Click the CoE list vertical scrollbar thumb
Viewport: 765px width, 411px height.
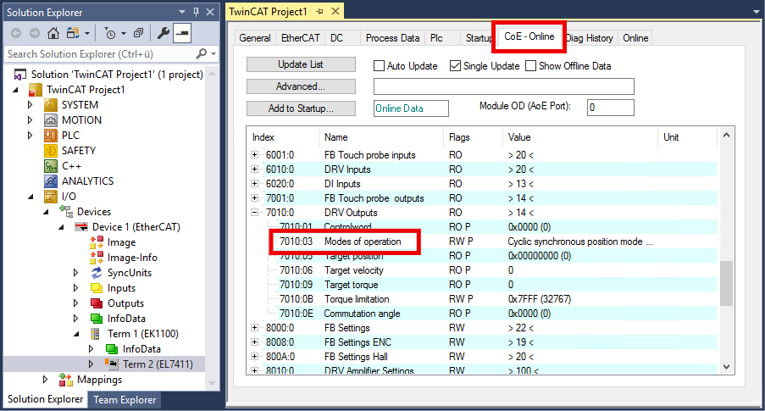[x=726, y=284]
